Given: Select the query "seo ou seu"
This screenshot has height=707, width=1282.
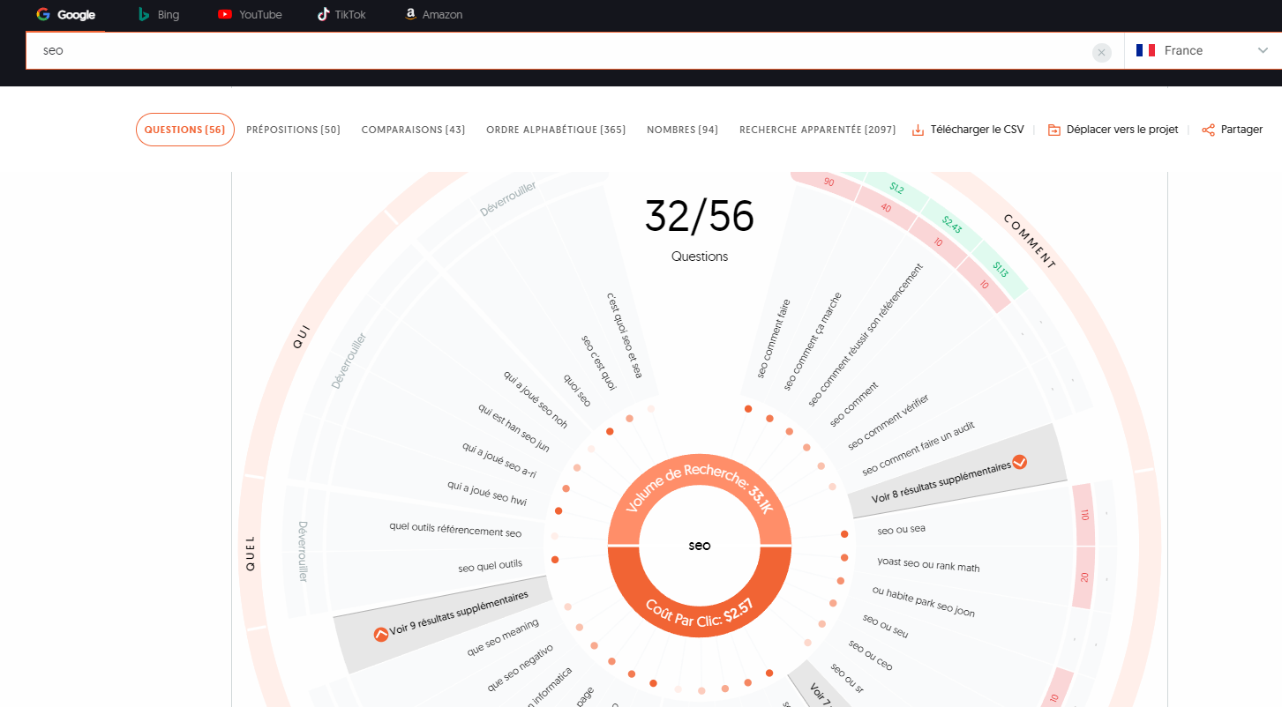Looking at the screenshot, I should pyautogui.click(x=885, y=625).
